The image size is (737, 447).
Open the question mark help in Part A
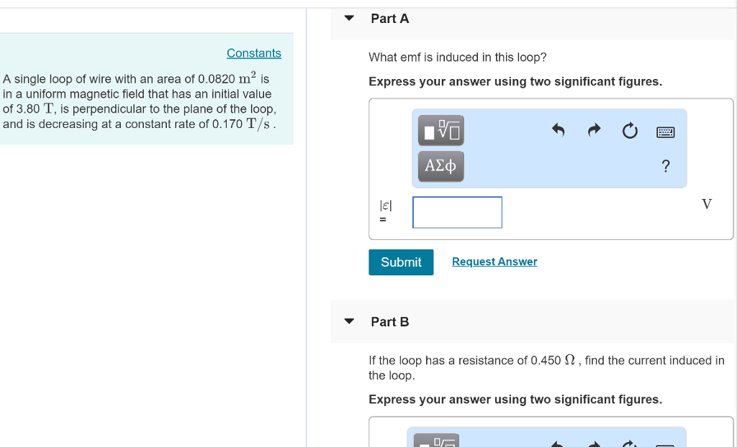tap(666, 166)
